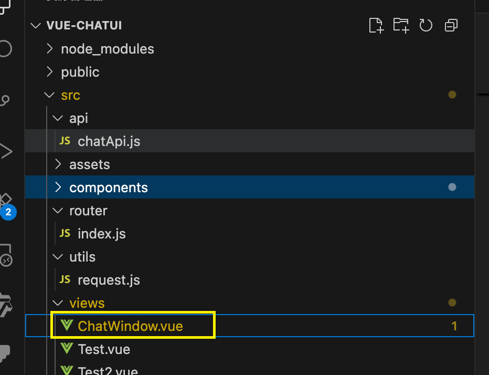
Task: Open the Source Control view
Action: coord(5,100)
